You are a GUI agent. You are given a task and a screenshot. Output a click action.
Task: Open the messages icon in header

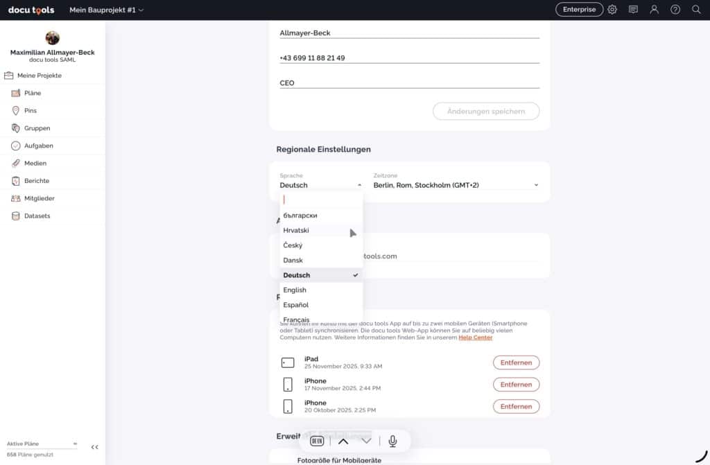pos(633,10)
